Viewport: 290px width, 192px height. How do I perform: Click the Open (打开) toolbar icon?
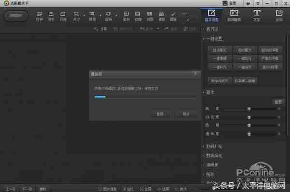39,16
